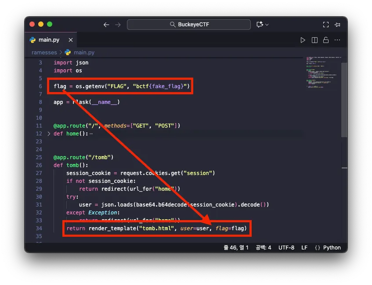
Task: Open line and column indicator '46'
Action: point(236,248)
